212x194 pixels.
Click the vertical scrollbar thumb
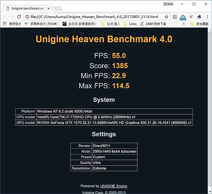(x=210, y=108)
